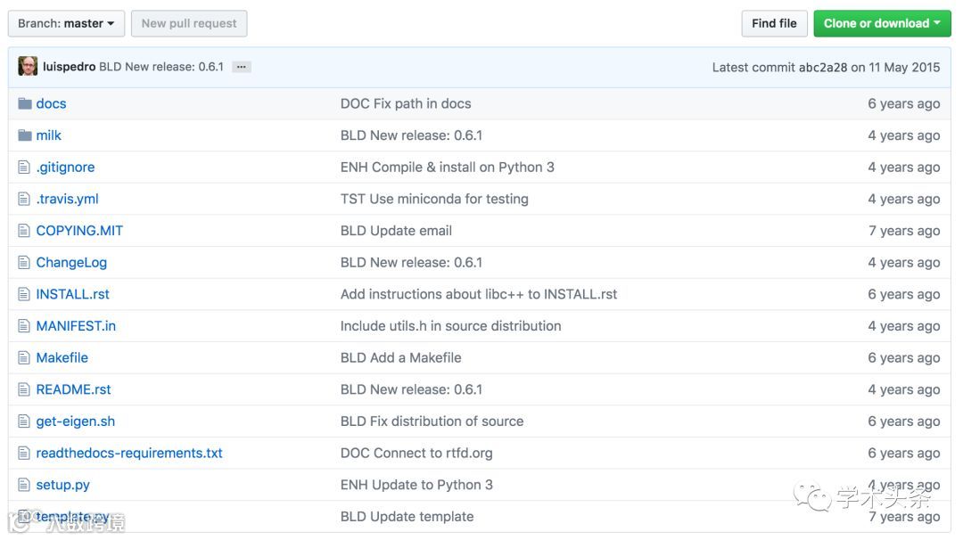Viewport: 963px width, 540px height.
Task: Click the setup.py file icon
Action: [x=24, y=485]
